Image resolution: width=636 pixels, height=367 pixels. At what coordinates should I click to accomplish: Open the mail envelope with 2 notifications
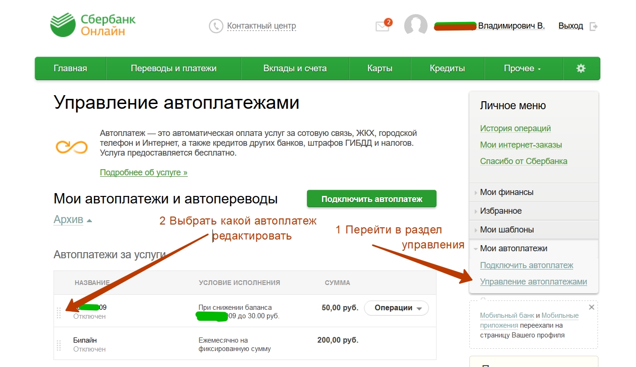pyautogui.click(x=383, y=27)
